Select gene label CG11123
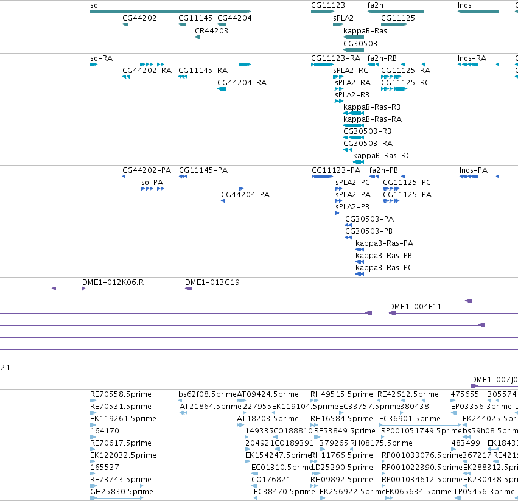 pyautogui.click(x=328, y=5)
